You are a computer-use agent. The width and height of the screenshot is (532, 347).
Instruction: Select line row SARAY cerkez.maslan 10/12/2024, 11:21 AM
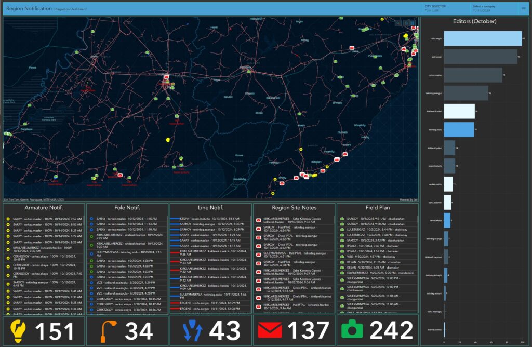[x=210, y=235]
